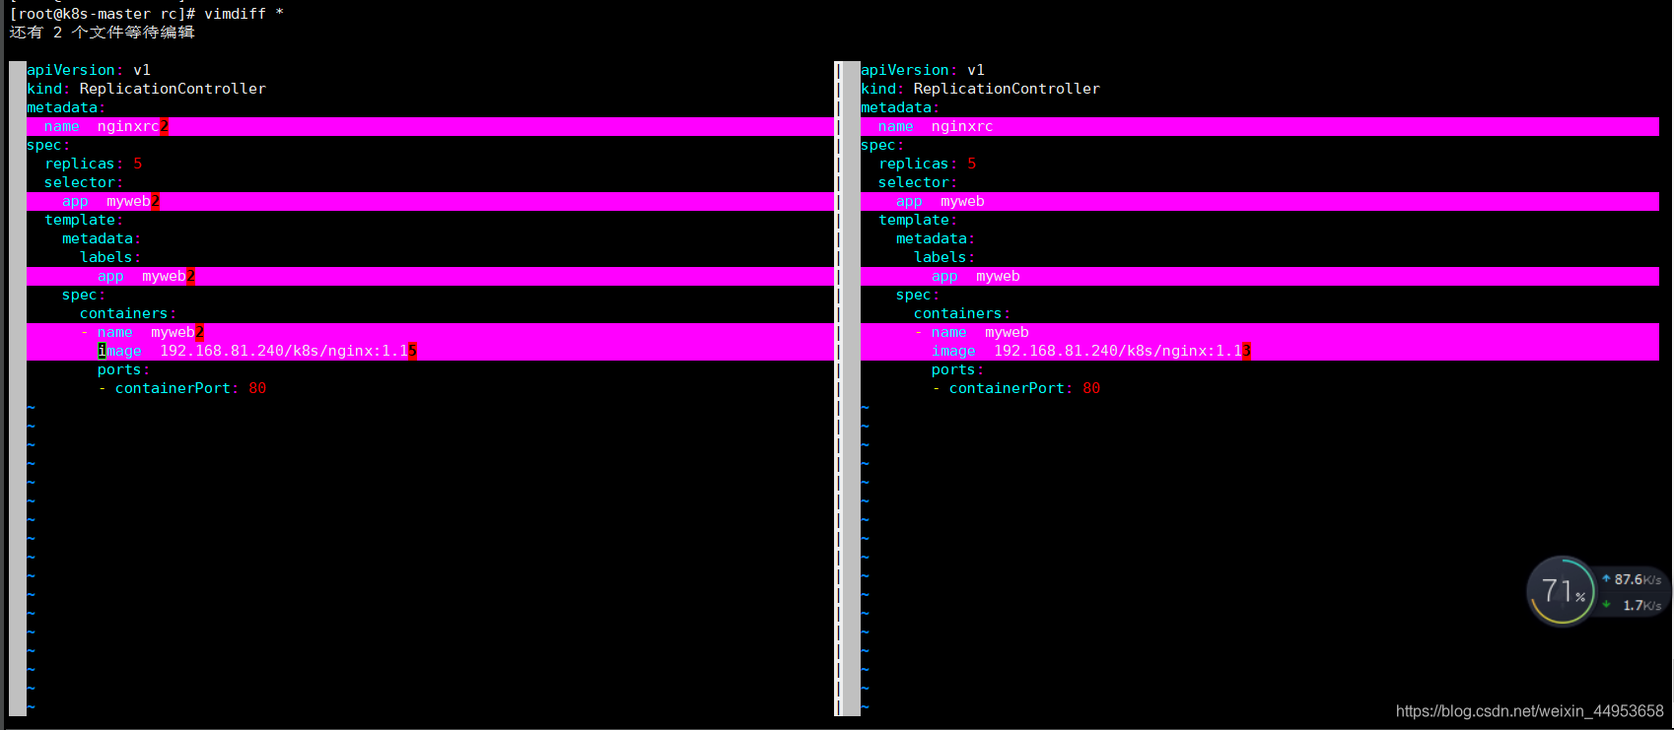Click 'apiVersion: v1' in left pane

point(89,70)
